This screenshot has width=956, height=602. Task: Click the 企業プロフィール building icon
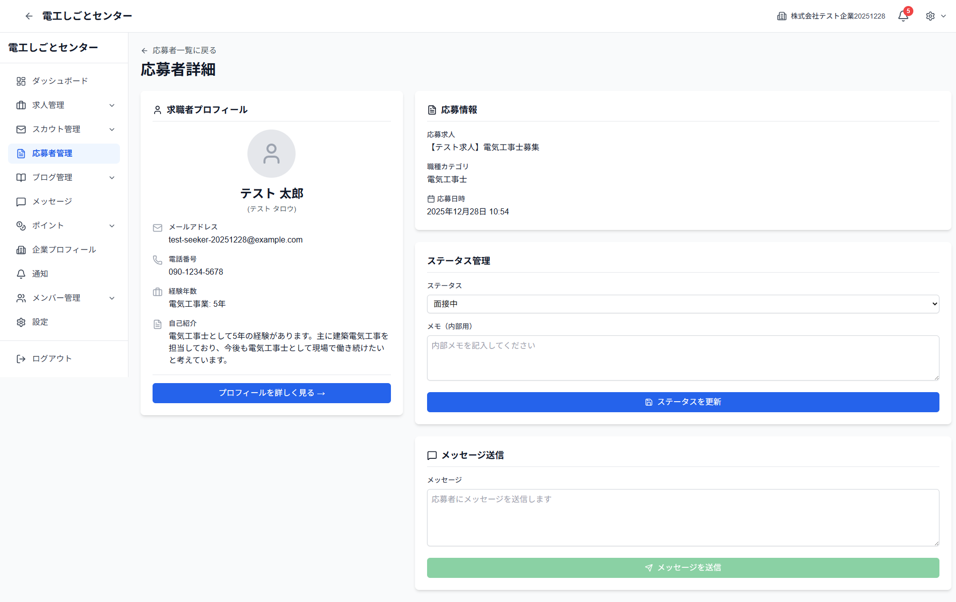pyautogui.click(x=21, y=250)
